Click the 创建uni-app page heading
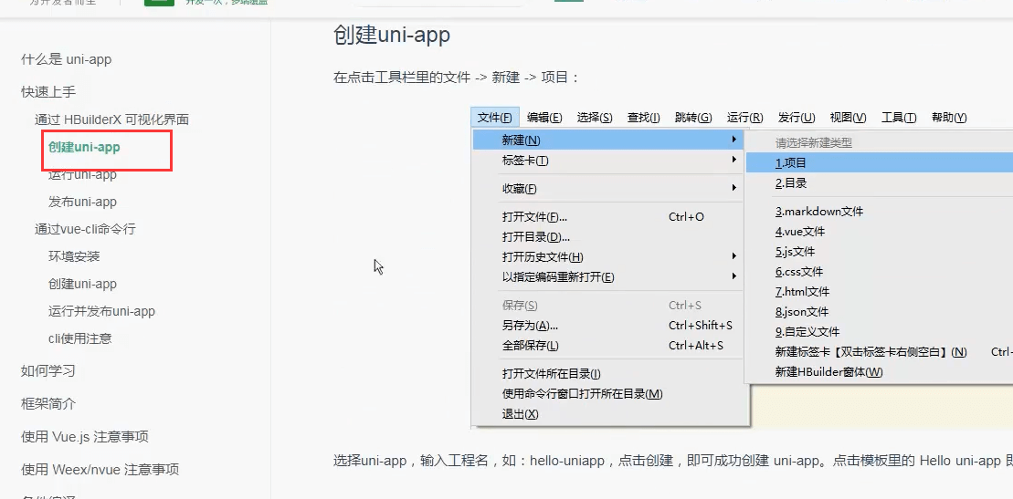The width and height of the screenshot is (1013, 499). 392,35
